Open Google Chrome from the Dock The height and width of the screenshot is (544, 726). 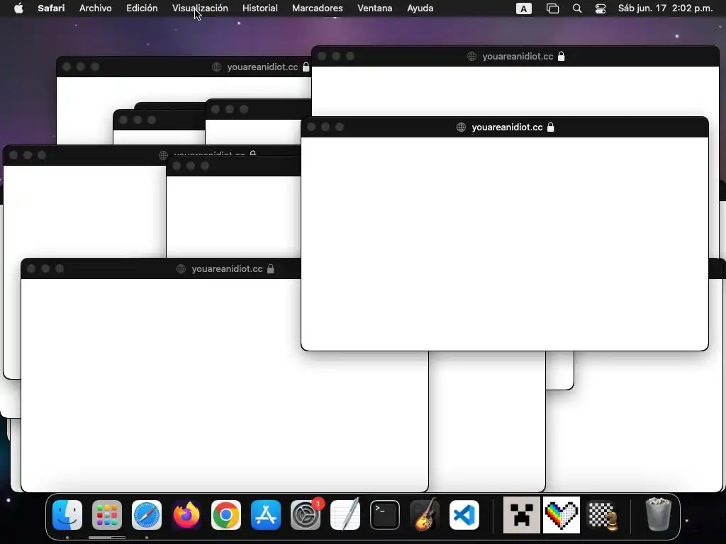click(x=226, y=515)
